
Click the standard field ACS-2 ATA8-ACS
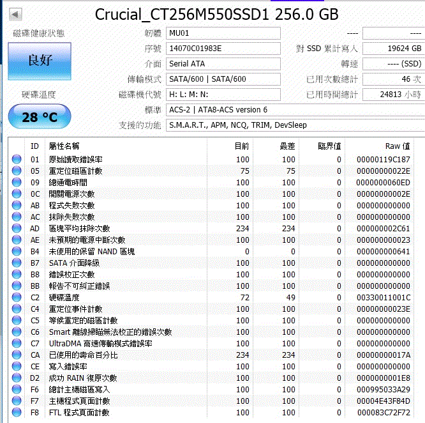295,110
